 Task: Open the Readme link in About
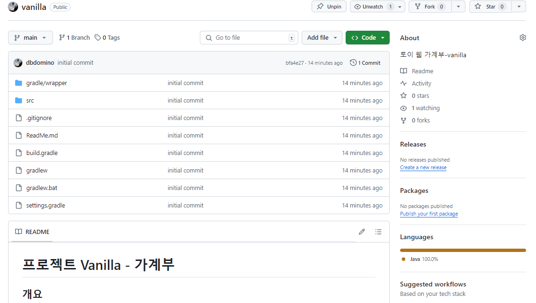[422, 71]
